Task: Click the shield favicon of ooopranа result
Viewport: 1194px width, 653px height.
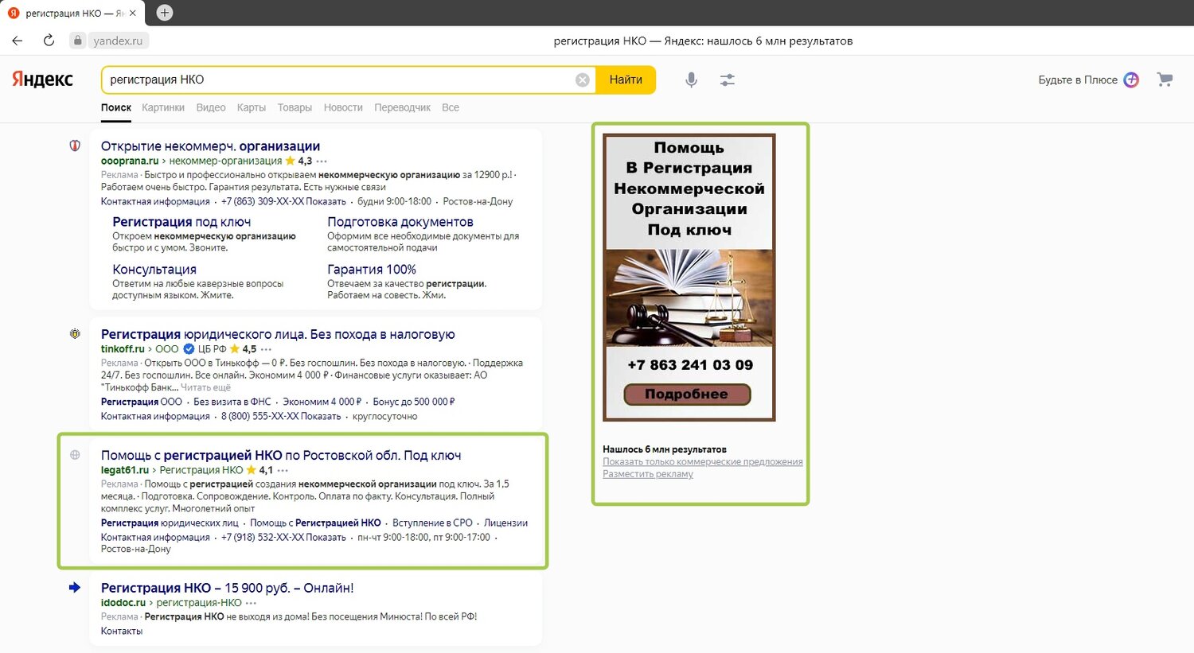Action: (x=75, y=146)
